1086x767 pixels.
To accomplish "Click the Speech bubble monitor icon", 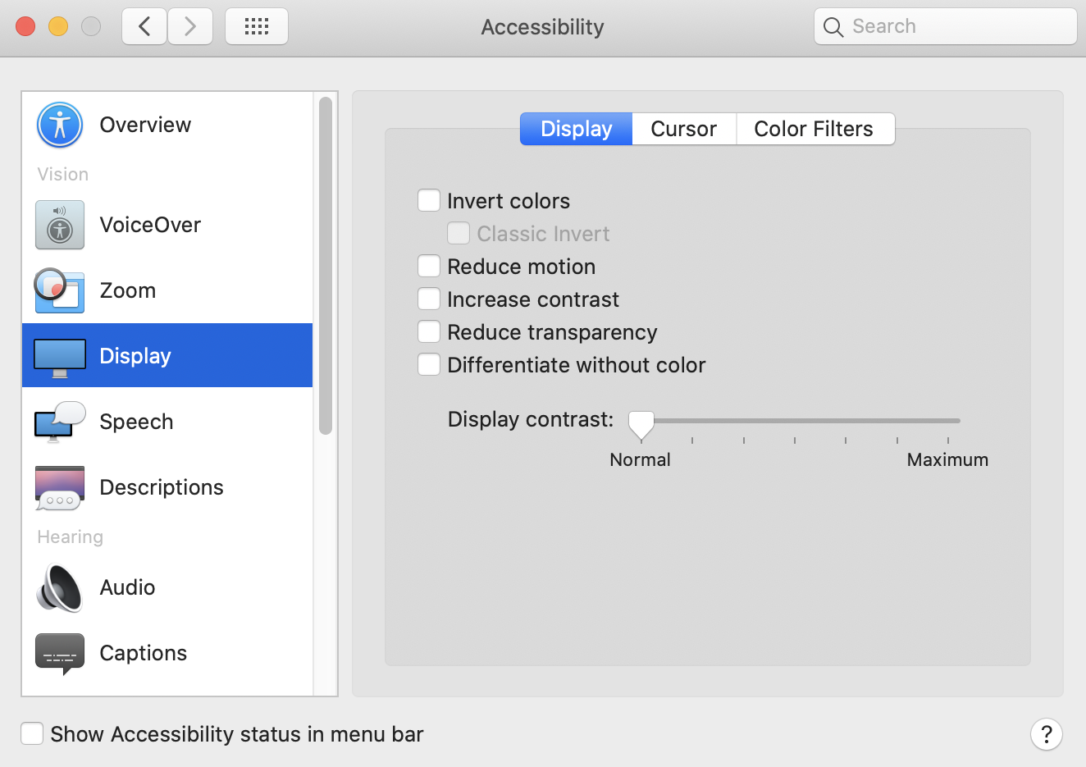I will (60, 422).
